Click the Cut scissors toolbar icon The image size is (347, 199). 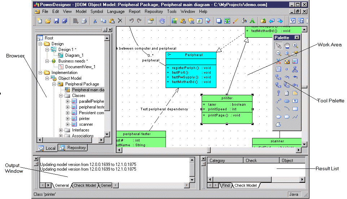coord(95,21)
